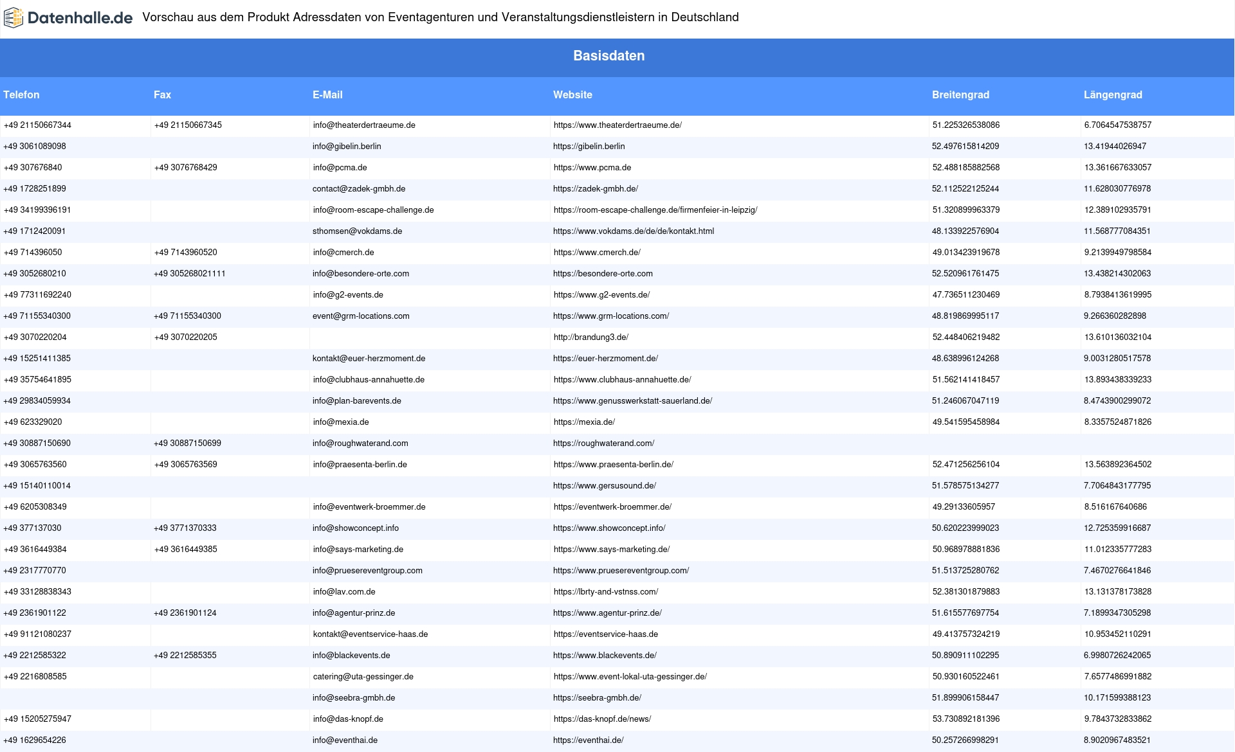Click the Datenhalle.de logo
1235x752 pixels.
point(68,18)
